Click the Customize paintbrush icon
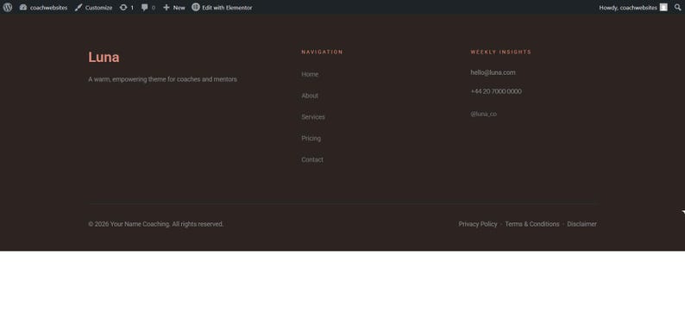Image resolution: width=685 pixels, height=323 pixels. click(79, 8)
